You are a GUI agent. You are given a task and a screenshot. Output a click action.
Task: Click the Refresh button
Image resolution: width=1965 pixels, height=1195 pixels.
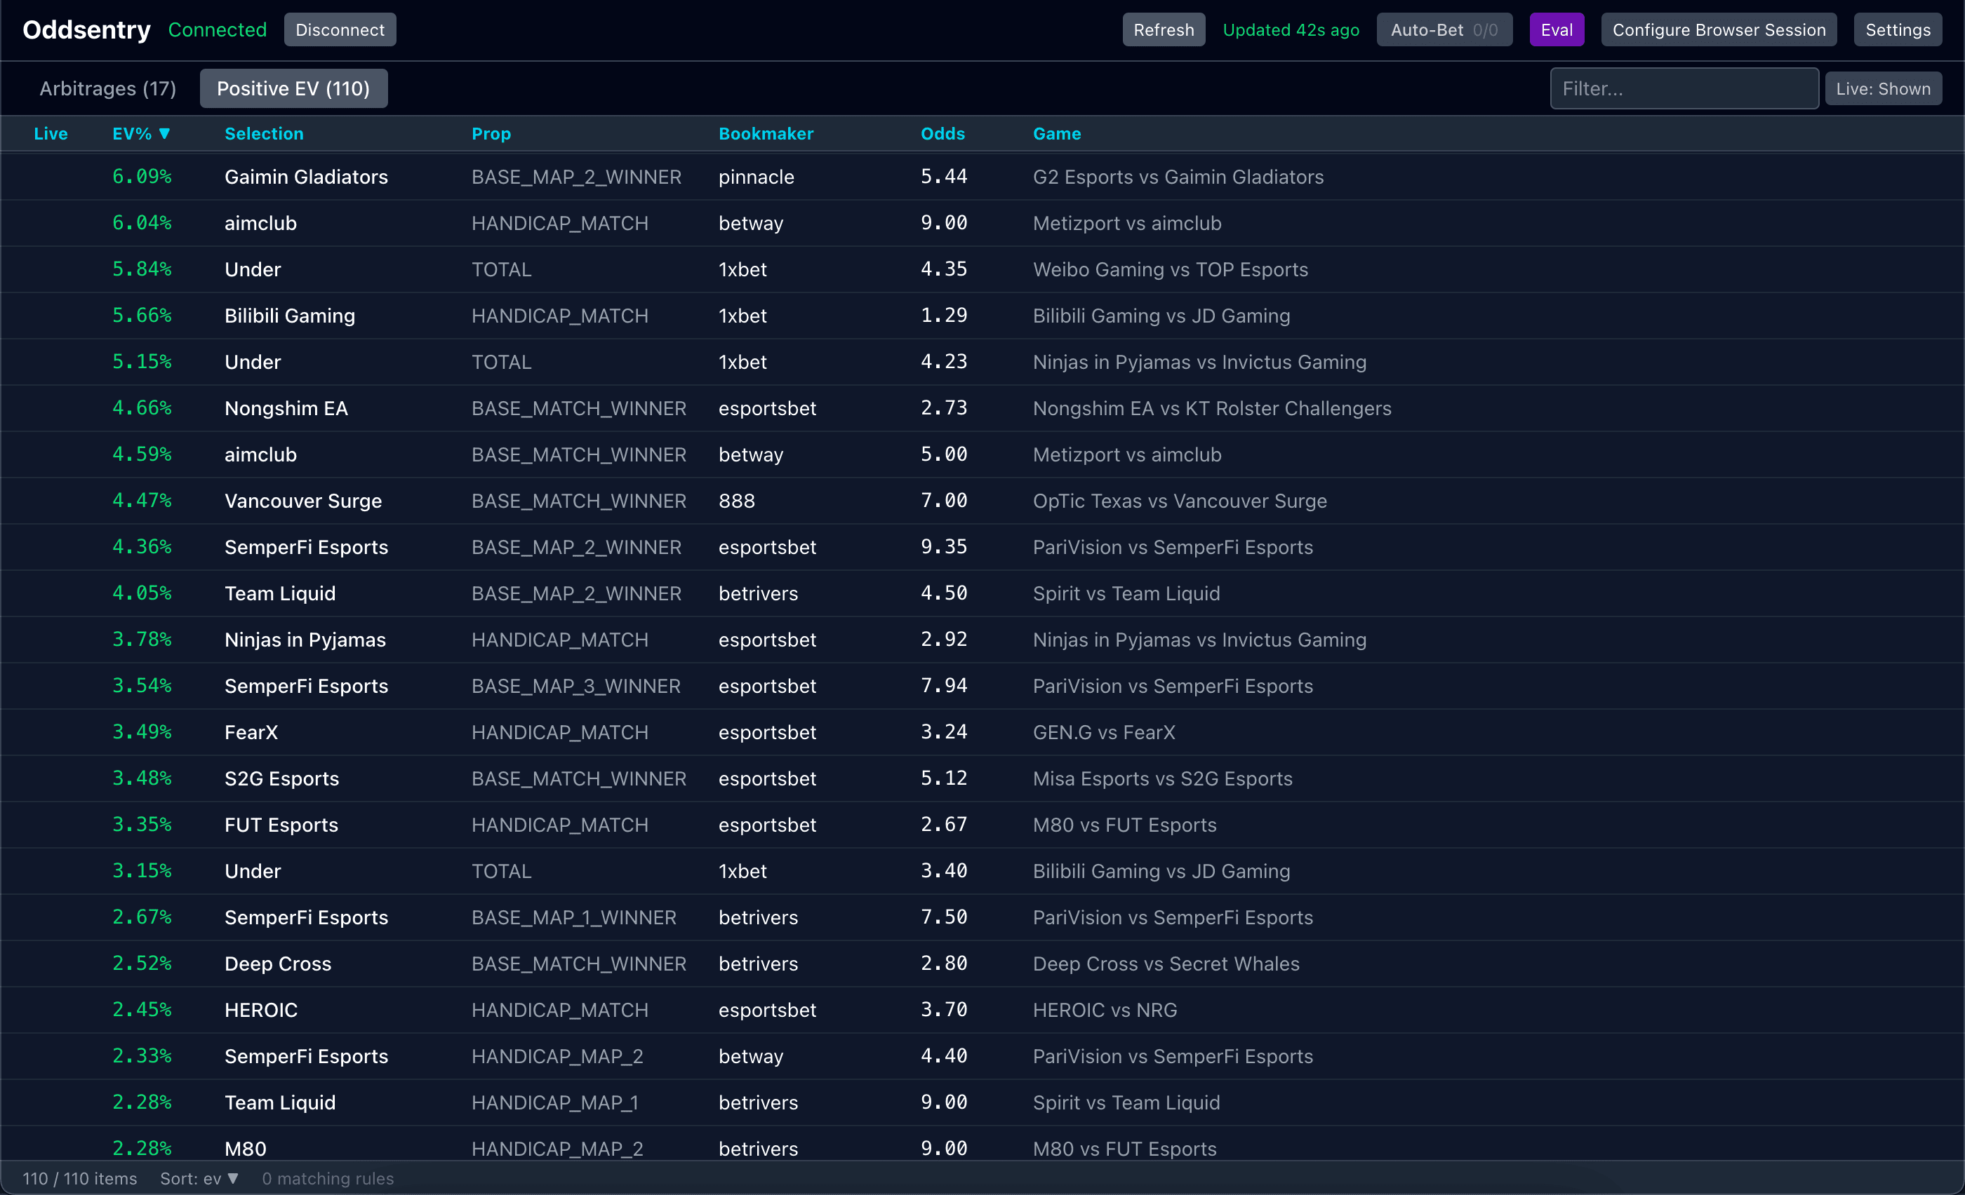1163,29
